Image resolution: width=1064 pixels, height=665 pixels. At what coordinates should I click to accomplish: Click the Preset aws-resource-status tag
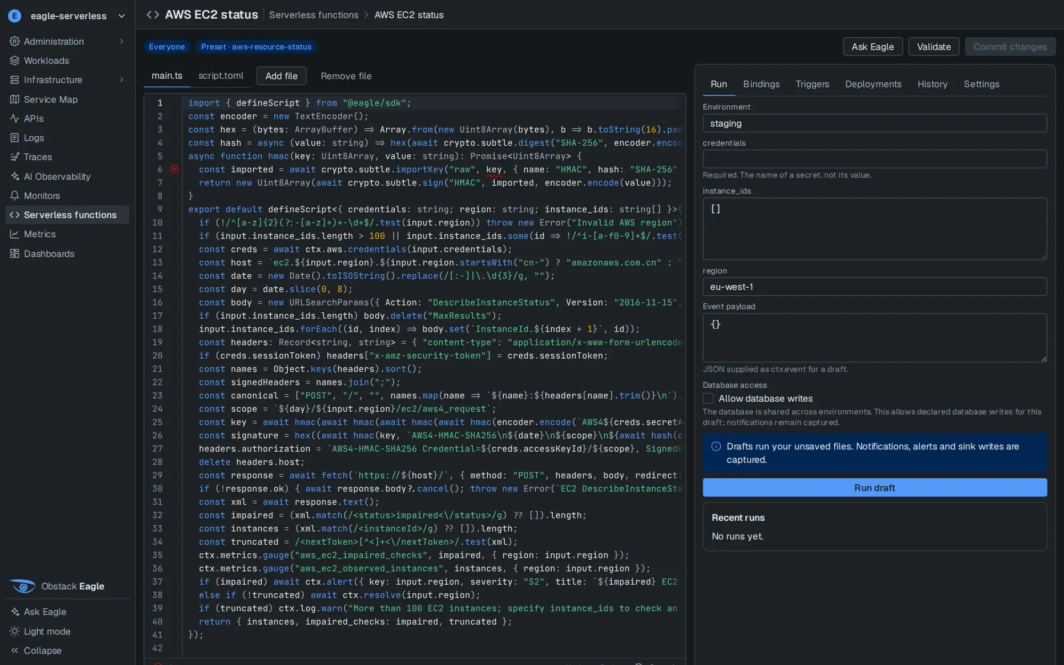(x=256, y=47)
